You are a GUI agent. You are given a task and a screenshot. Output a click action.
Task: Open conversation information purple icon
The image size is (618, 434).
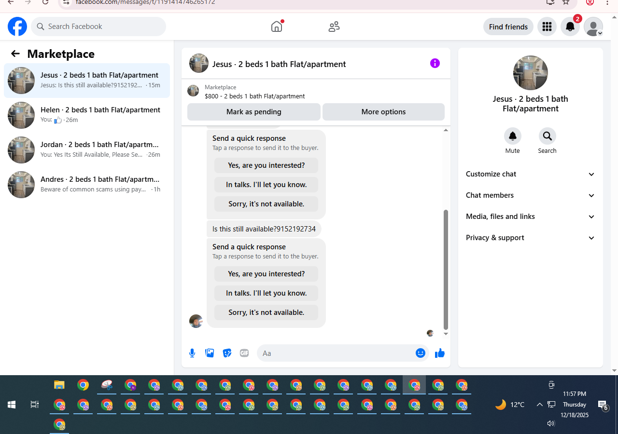[435, 63]
